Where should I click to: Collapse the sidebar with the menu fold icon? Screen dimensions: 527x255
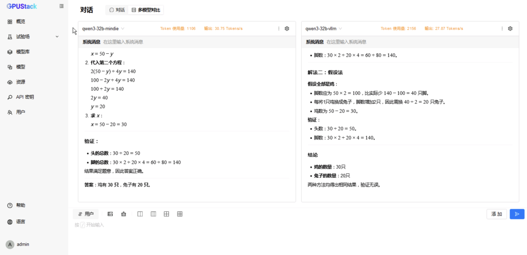click(x=61, y=6)
